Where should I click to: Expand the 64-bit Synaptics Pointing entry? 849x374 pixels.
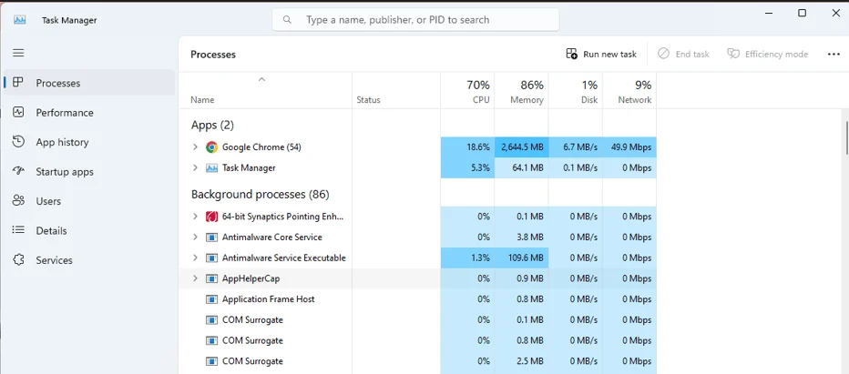[x=196, y=217]
